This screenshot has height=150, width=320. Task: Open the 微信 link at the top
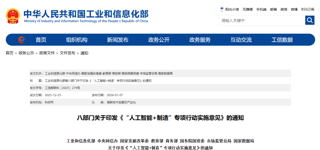(284, 9)
